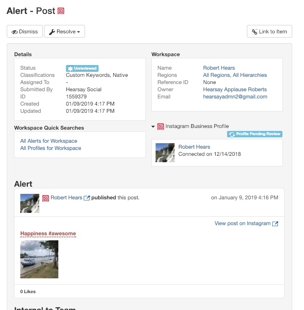Click Created value 01/09/2019 4:17 PM
This screenshot has height=310, width=304.
[x=90, y=104]
